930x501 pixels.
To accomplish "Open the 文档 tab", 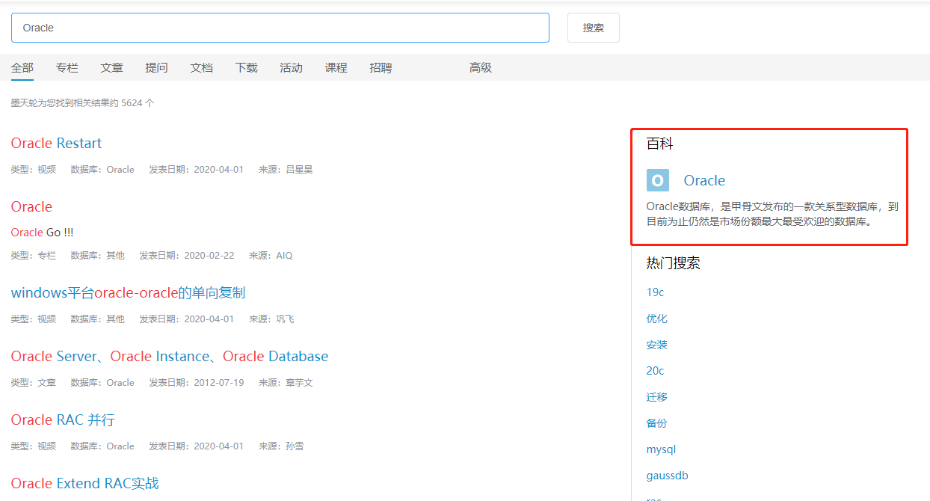I will coord(201,67).
